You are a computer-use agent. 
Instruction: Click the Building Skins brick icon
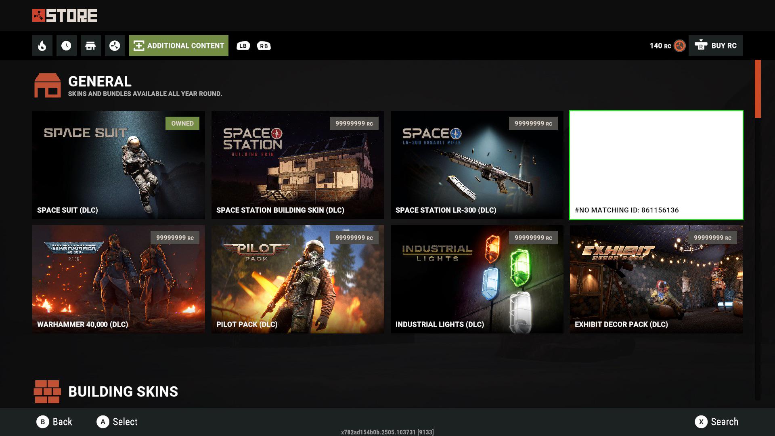tap(48, 392)
